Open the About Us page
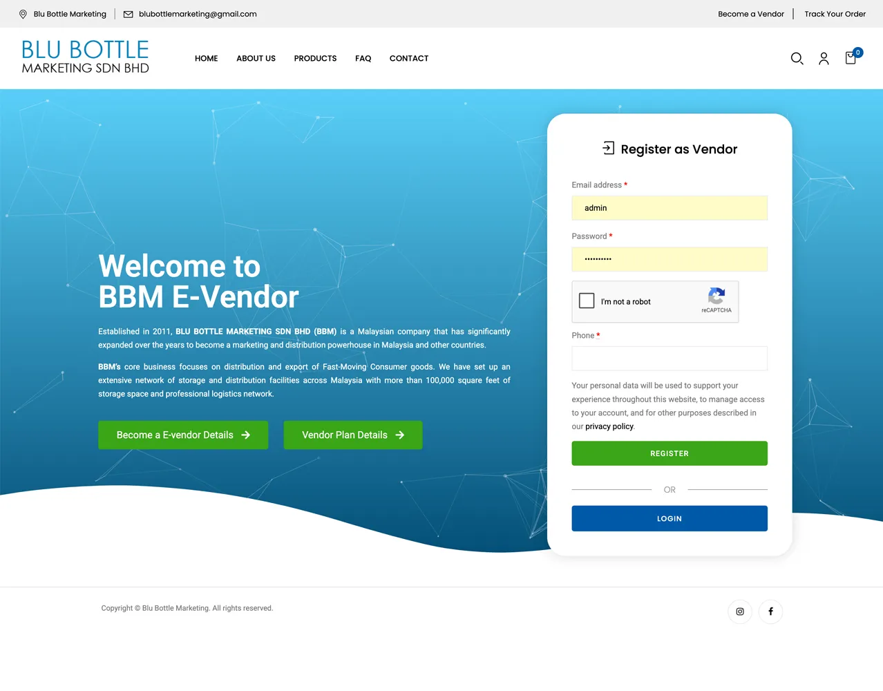Viewport: 883px width, 691px height. [x=256, y=59]
